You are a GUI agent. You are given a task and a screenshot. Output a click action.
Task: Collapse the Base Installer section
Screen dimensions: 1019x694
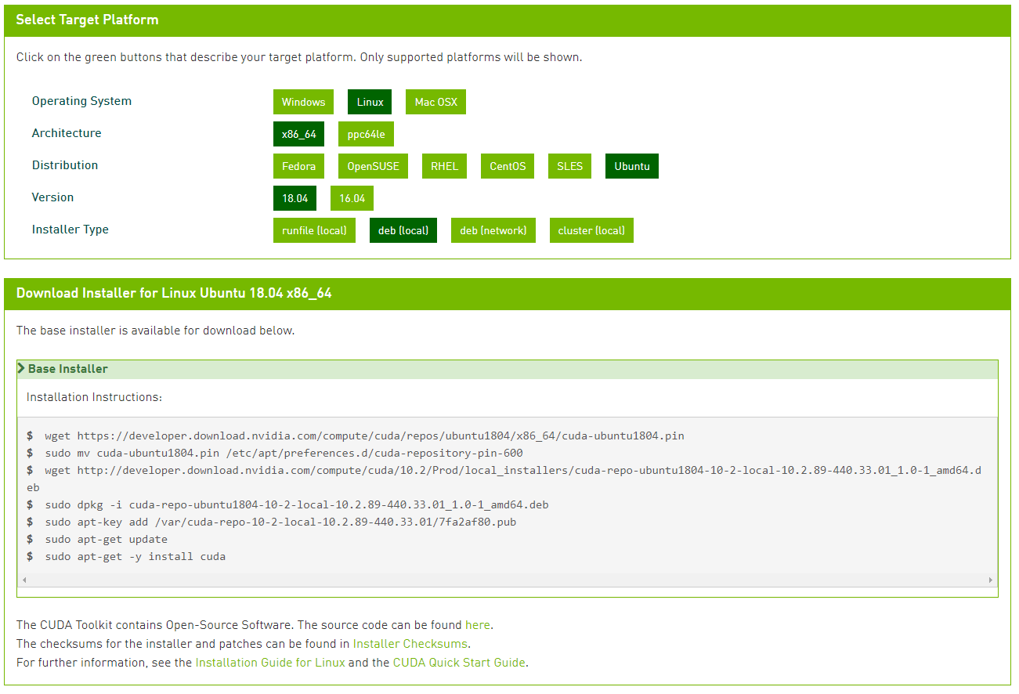pyautogui.click(x=508, y=369)
